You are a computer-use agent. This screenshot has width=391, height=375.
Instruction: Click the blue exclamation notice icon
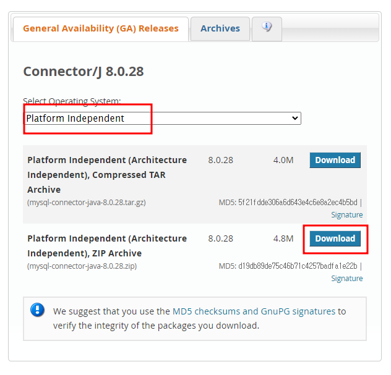(37, 310)
